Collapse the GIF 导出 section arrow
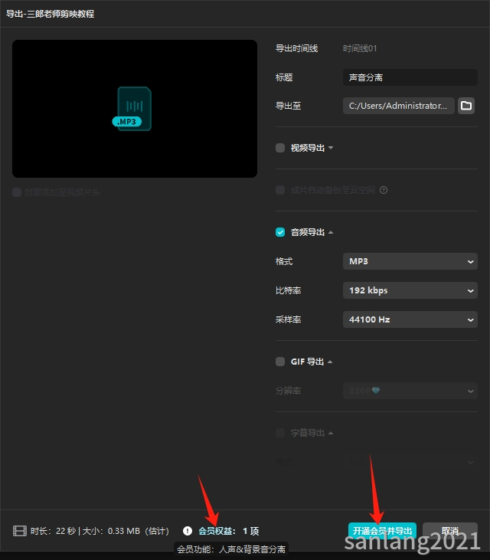Image resolution: width=490 pixels, height=560 pixels. pyautogui.click(x=330, y=362)
